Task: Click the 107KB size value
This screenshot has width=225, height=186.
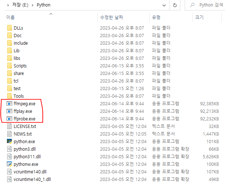Action: click(213, 172)
